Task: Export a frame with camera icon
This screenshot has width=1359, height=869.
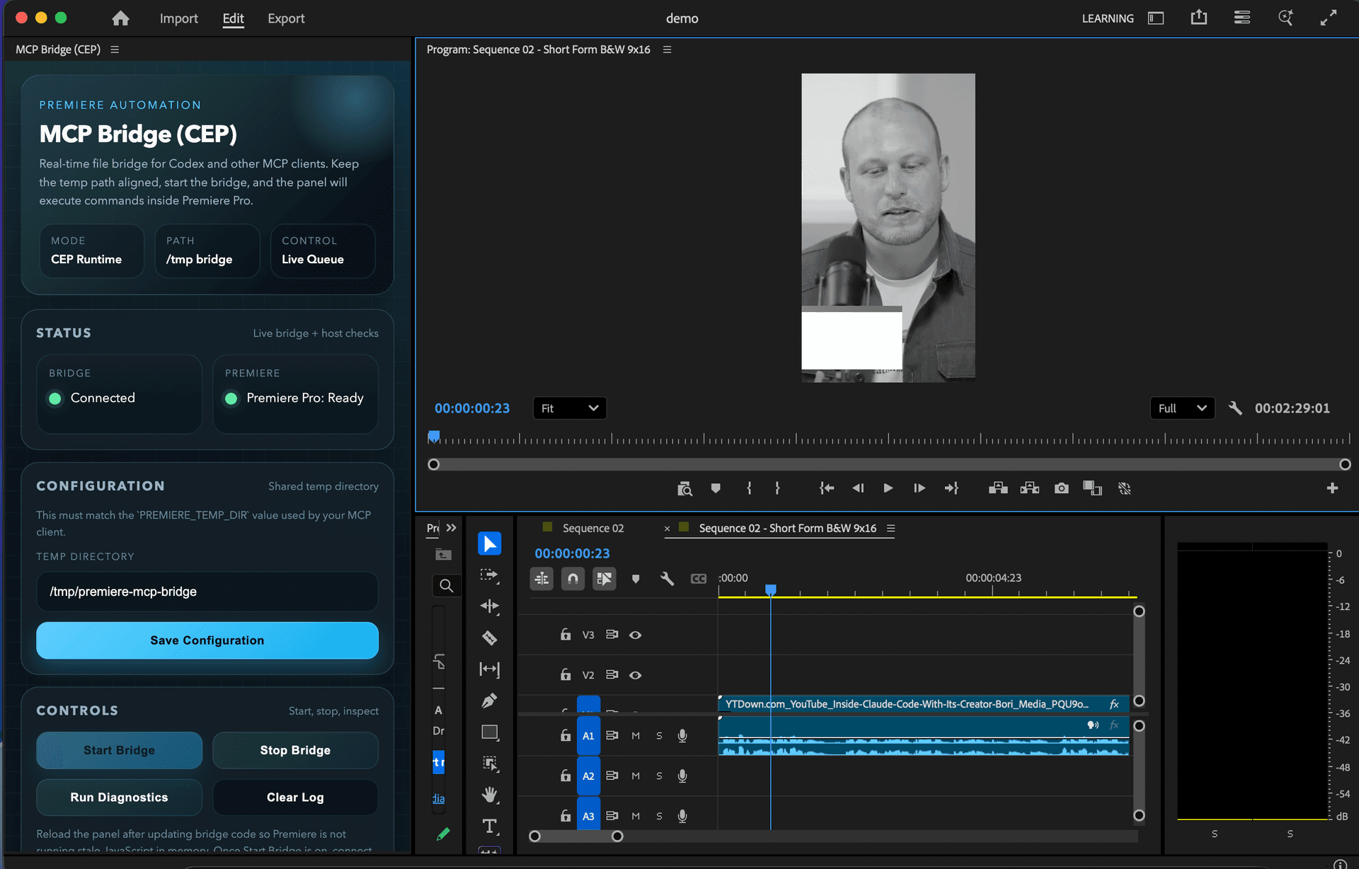Action: click(1061, 488)
